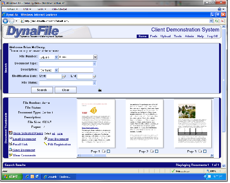The height and width of the screenshot is (183, 230).
Task: Check the Page 2 selection checkbox
Action: click(x=157, y=151)
